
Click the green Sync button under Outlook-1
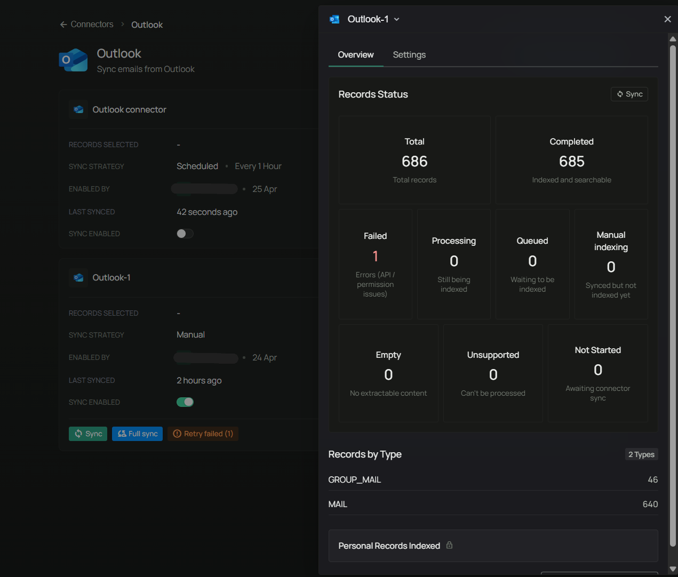click(x=88, y=434)
